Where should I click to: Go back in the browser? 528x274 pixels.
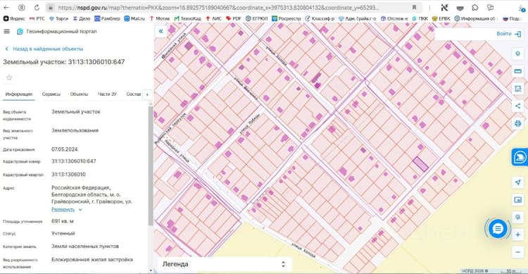[x=6, y=8]
